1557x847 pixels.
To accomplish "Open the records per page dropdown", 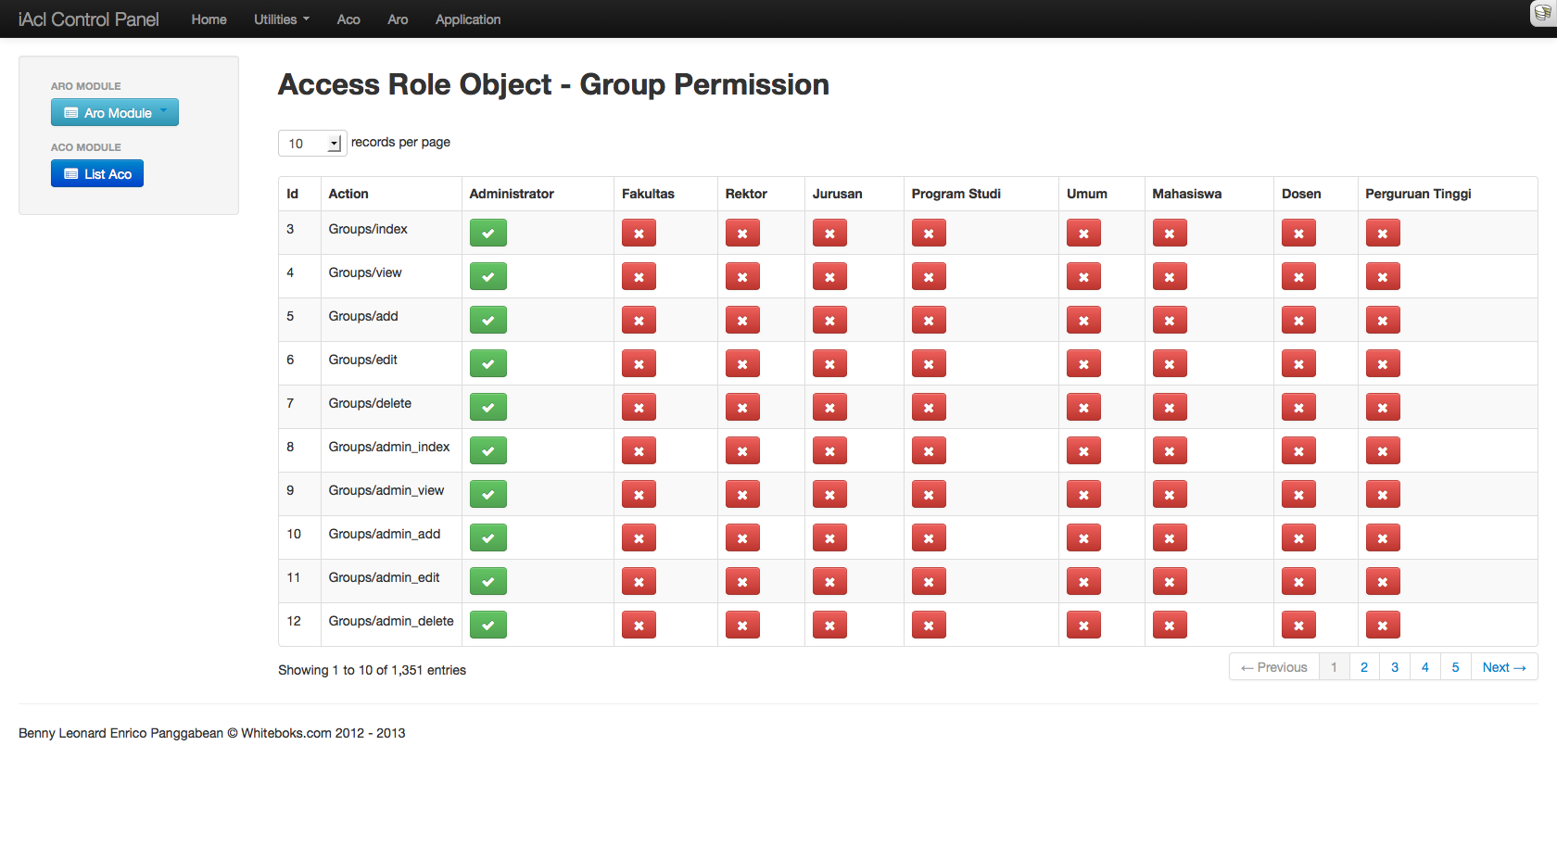I will (x=312, y=143).
